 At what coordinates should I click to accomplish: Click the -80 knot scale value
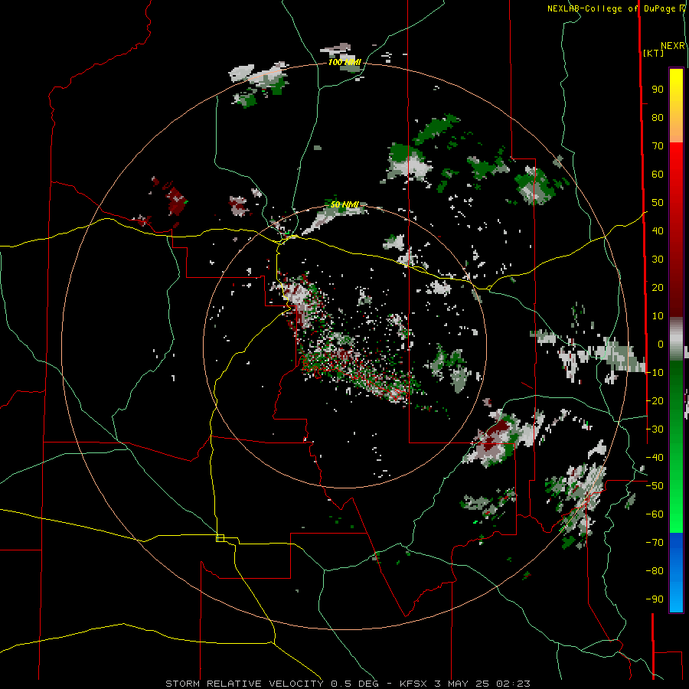coord(655,571)
